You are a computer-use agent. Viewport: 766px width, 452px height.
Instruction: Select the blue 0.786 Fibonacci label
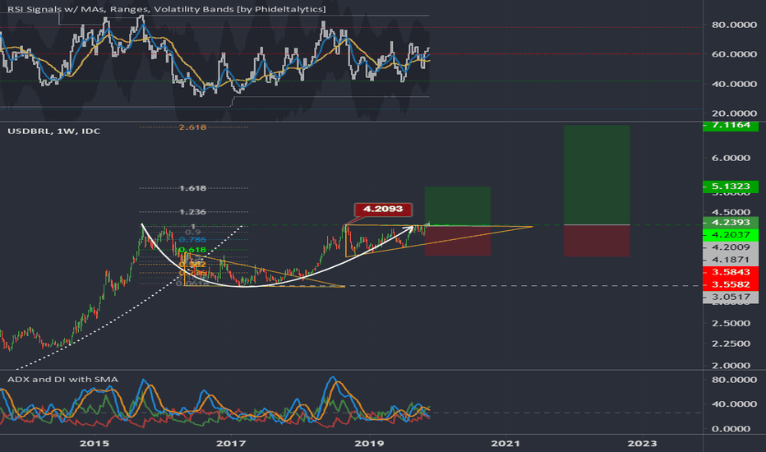click(x=192, y=239)
